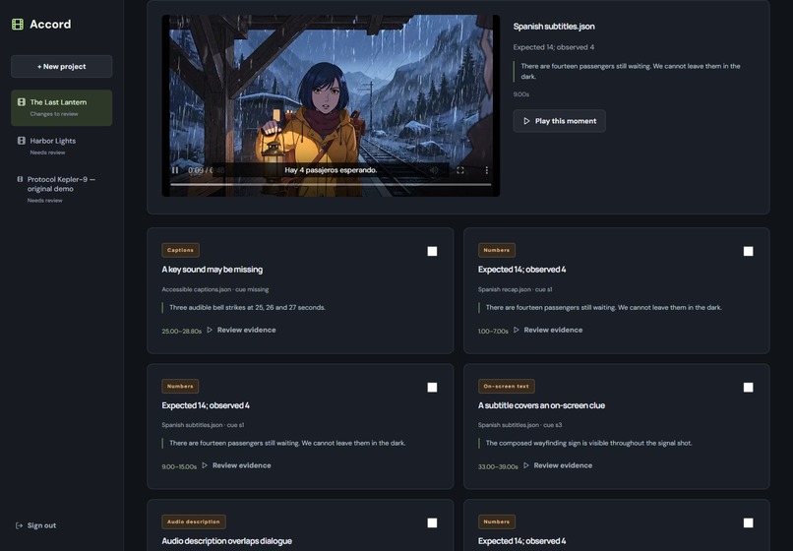The image size is (793, 551).
Task: Pause the video playback
Action: (x=175, y=170)
